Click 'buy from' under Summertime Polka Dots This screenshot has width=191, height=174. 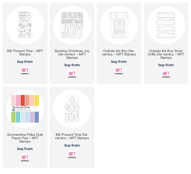25,149
